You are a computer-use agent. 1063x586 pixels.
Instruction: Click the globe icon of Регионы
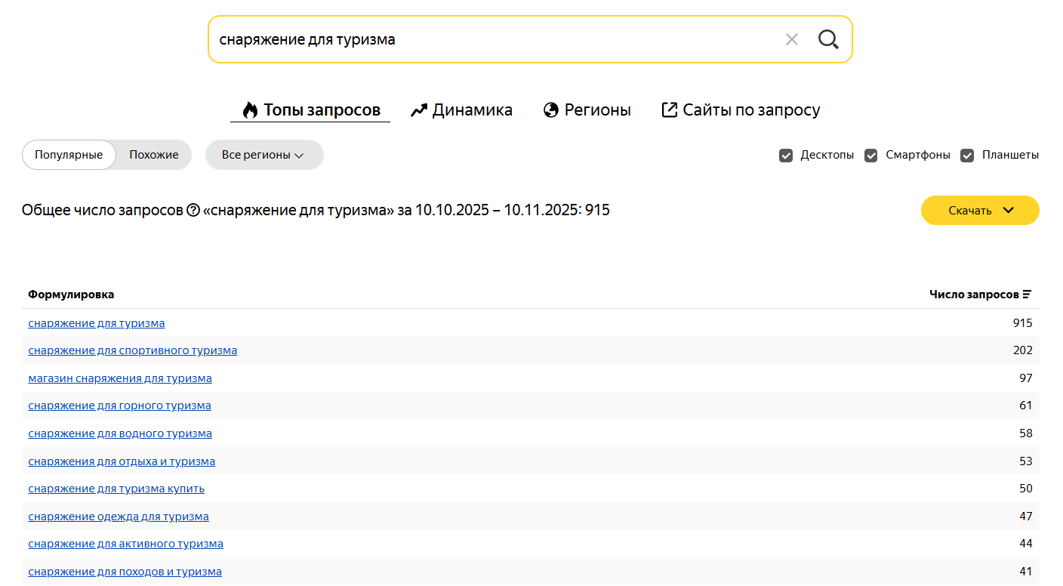[551, 110]
